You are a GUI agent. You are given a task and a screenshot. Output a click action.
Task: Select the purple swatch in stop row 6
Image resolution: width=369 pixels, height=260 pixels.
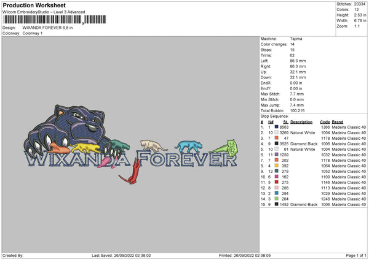tap(276, 155)
